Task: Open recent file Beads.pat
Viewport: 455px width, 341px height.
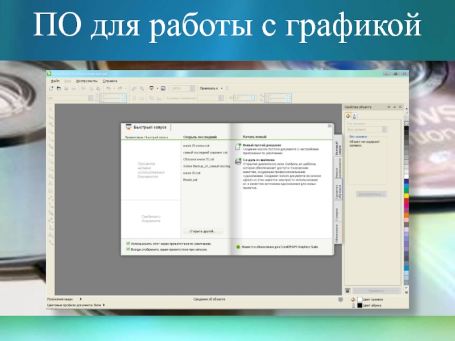Action: pyautogui.click(x=191, y=180)
